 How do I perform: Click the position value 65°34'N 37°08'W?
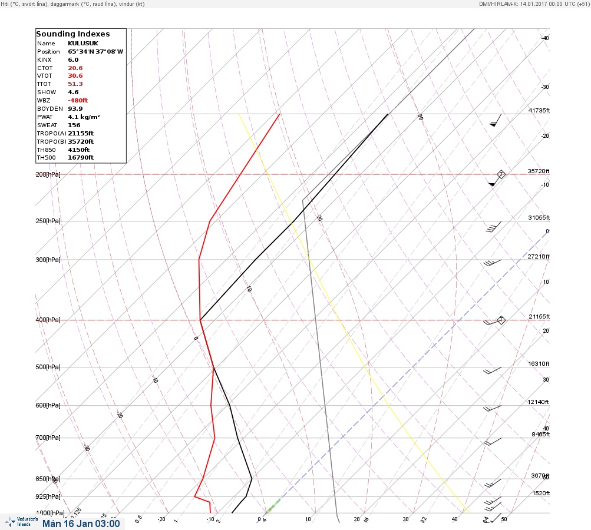click(95, 52)
